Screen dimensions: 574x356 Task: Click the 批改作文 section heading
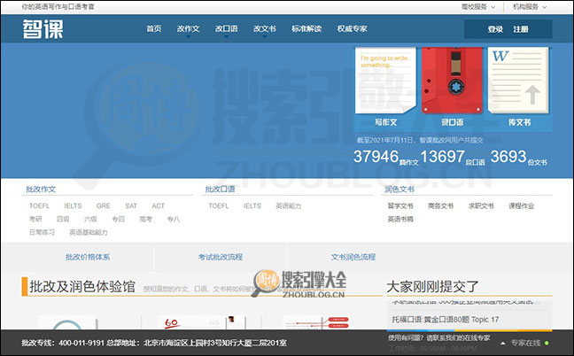(41, 190)
